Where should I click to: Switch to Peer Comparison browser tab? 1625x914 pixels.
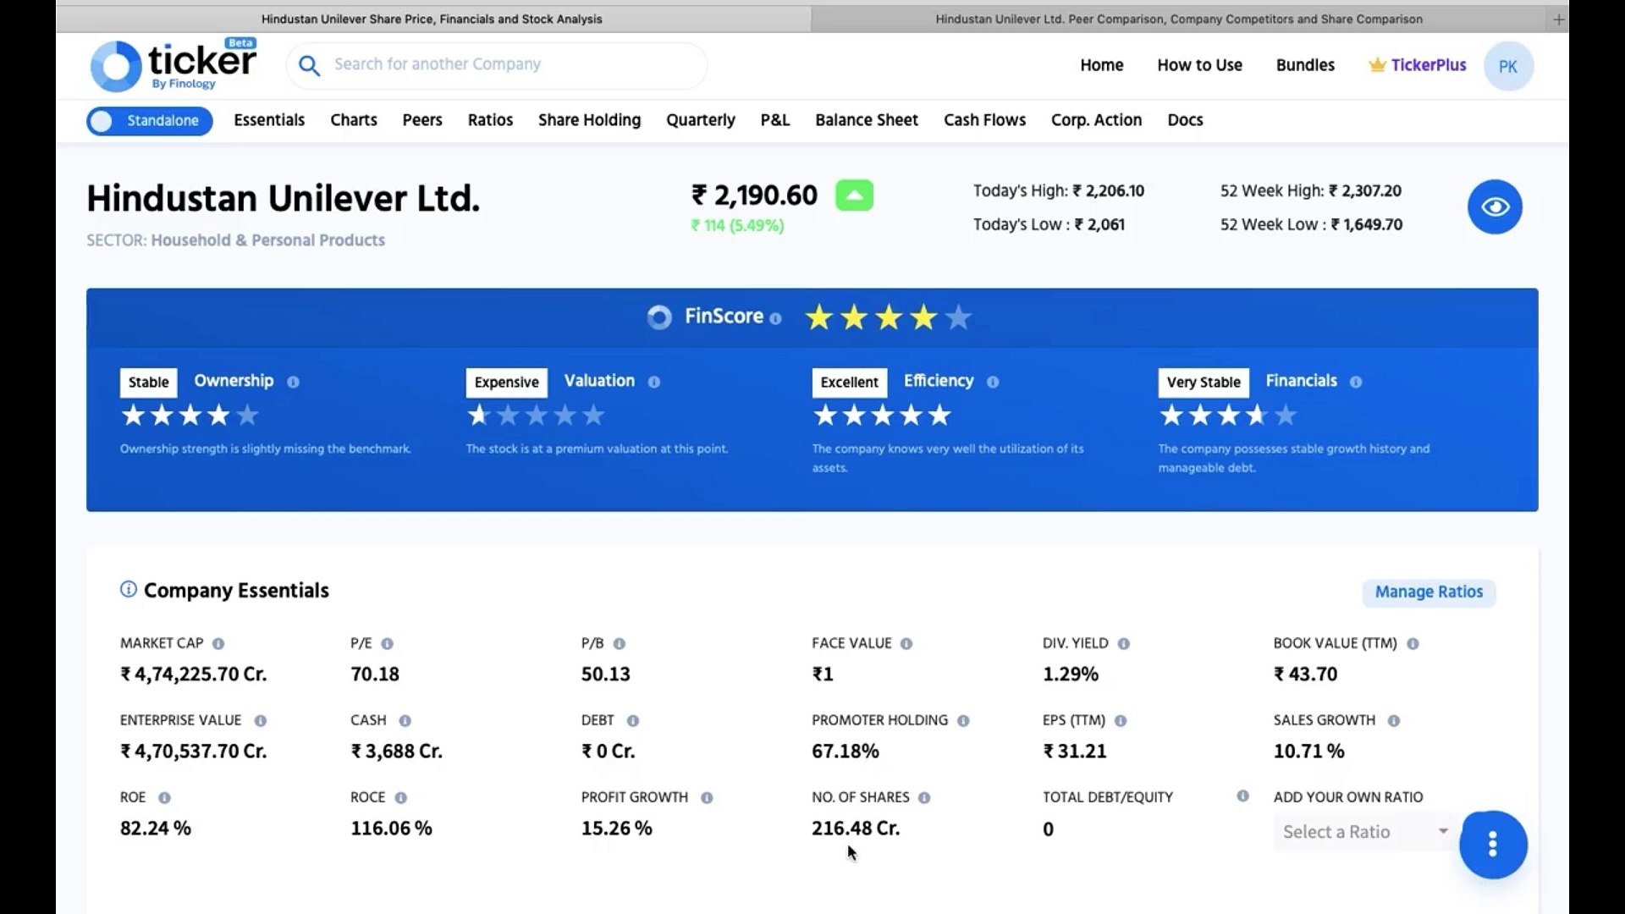click(1178, 19)
